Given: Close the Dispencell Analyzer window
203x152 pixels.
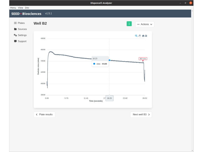Looking at the screenshot, I should tap(191, 3).
